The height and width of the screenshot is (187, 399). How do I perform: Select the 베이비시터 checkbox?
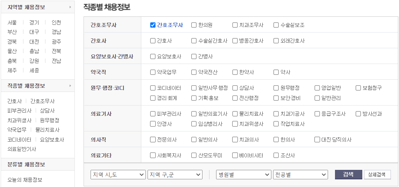[235, 155]
